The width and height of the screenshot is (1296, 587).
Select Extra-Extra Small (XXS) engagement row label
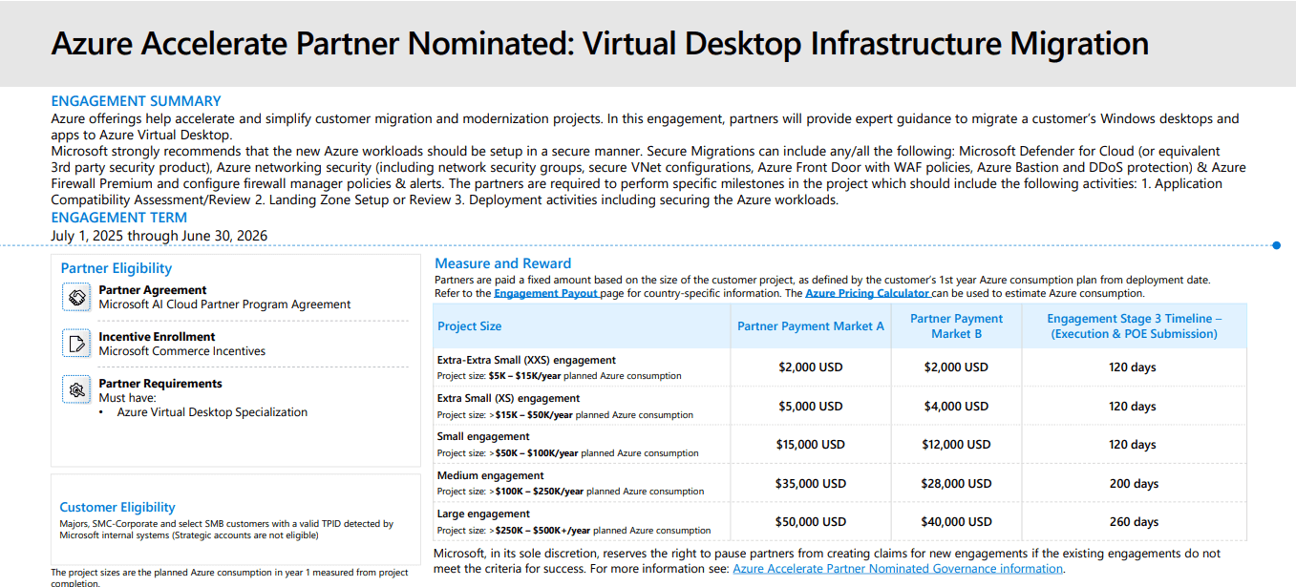(x=526, y=361)
